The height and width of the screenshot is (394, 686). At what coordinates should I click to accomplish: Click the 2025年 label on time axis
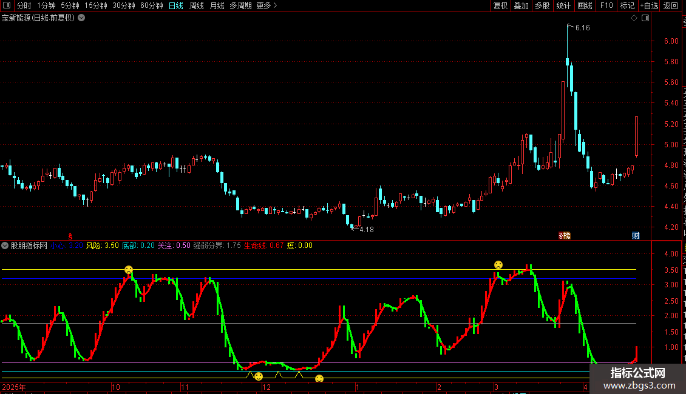(13, 387)
